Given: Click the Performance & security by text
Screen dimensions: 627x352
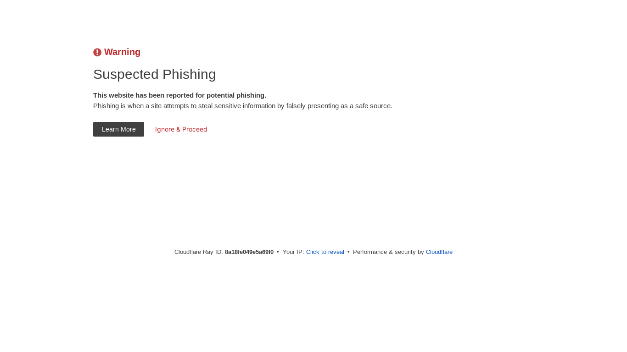Looking at the screenshot, I should 388,252.
